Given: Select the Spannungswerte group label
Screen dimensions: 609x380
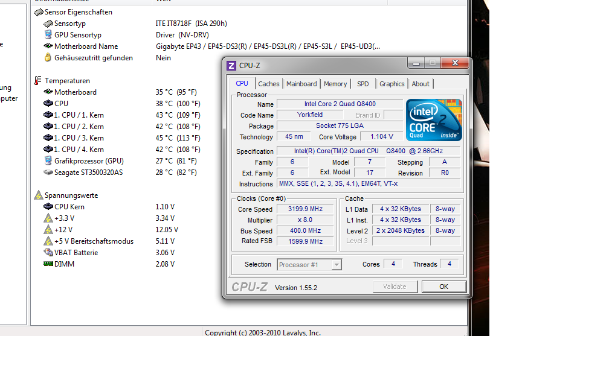Looking at the screenshot, I should pos(71,195).
